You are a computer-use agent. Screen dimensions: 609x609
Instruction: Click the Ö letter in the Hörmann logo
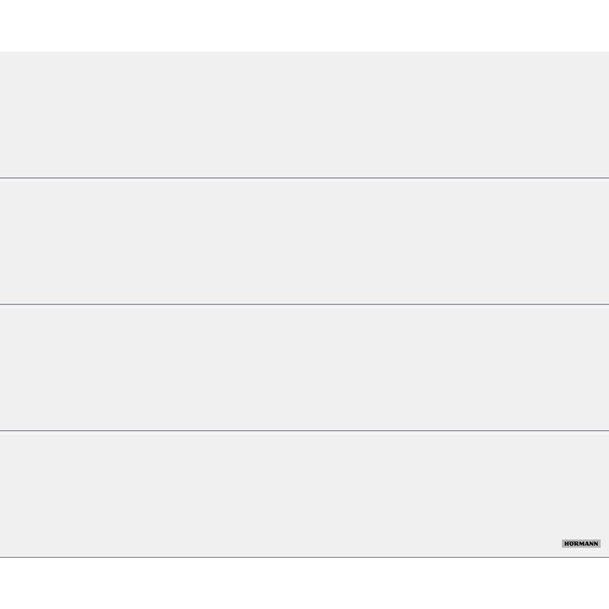tap(572, 543)
